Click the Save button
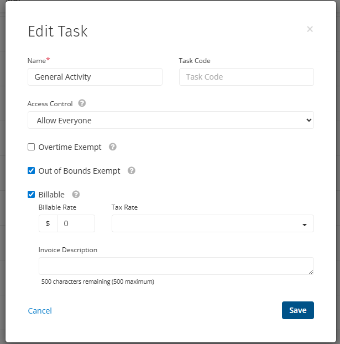Image resolution: width=340 pixels, height=344 pixels. [297, 310]
